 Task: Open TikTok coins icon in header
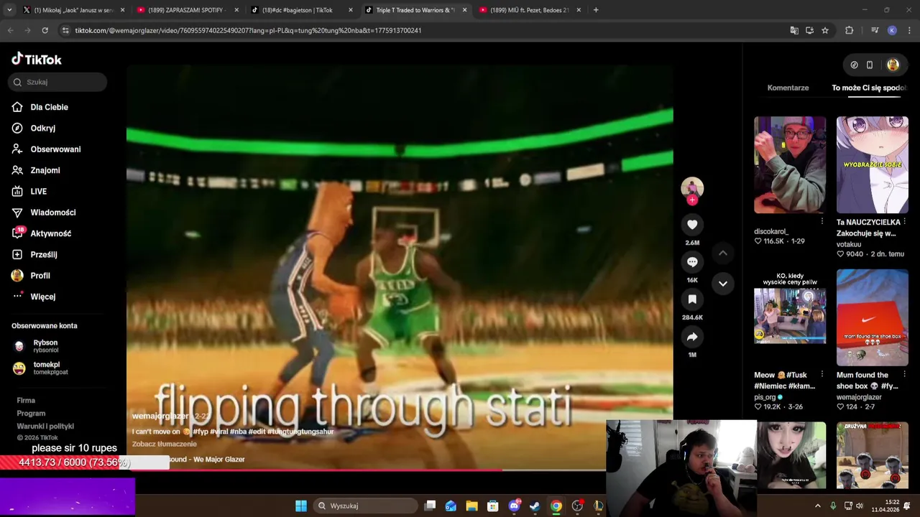pos(854,65)
